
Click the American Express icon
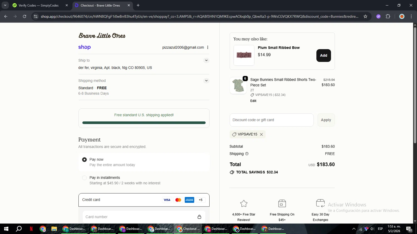pyautogui.click(x=190, y=200)
